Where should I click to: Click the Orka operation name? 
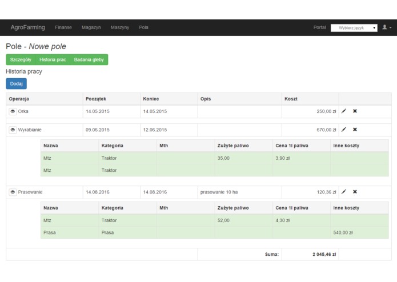point(23,111)
